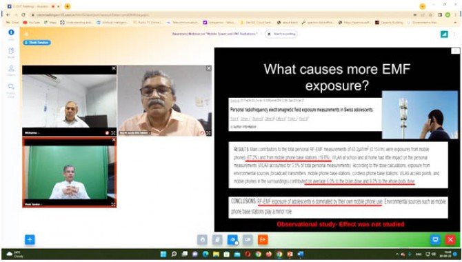The height and width of the screenshot is (262, 462).
Task: Click the Vivek Tandon presenter badge
Action: tap(37, 43)
